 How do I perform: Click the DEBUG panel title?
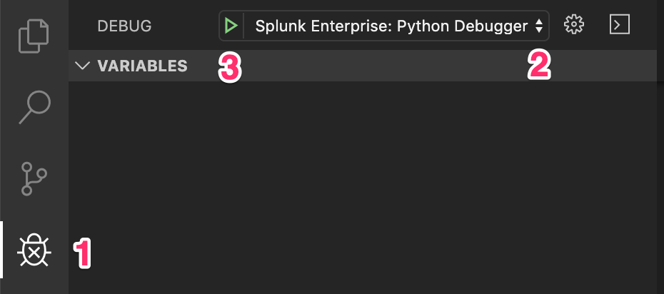coord(124,26)
